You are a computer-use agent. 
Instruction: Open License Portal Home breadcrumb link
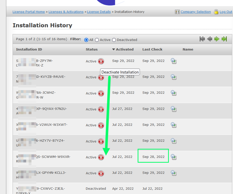[x=29, y=12]
